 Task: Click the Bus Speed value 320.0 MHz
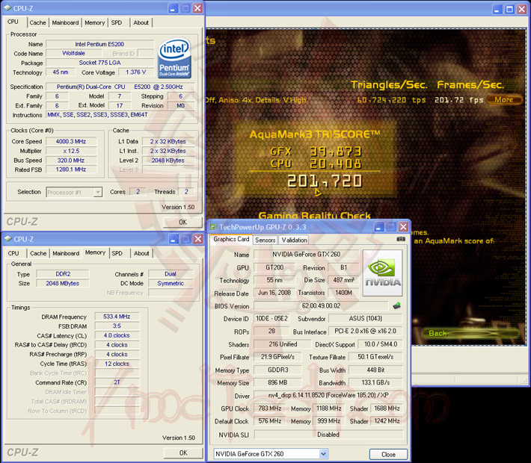[x=71, y=161]
